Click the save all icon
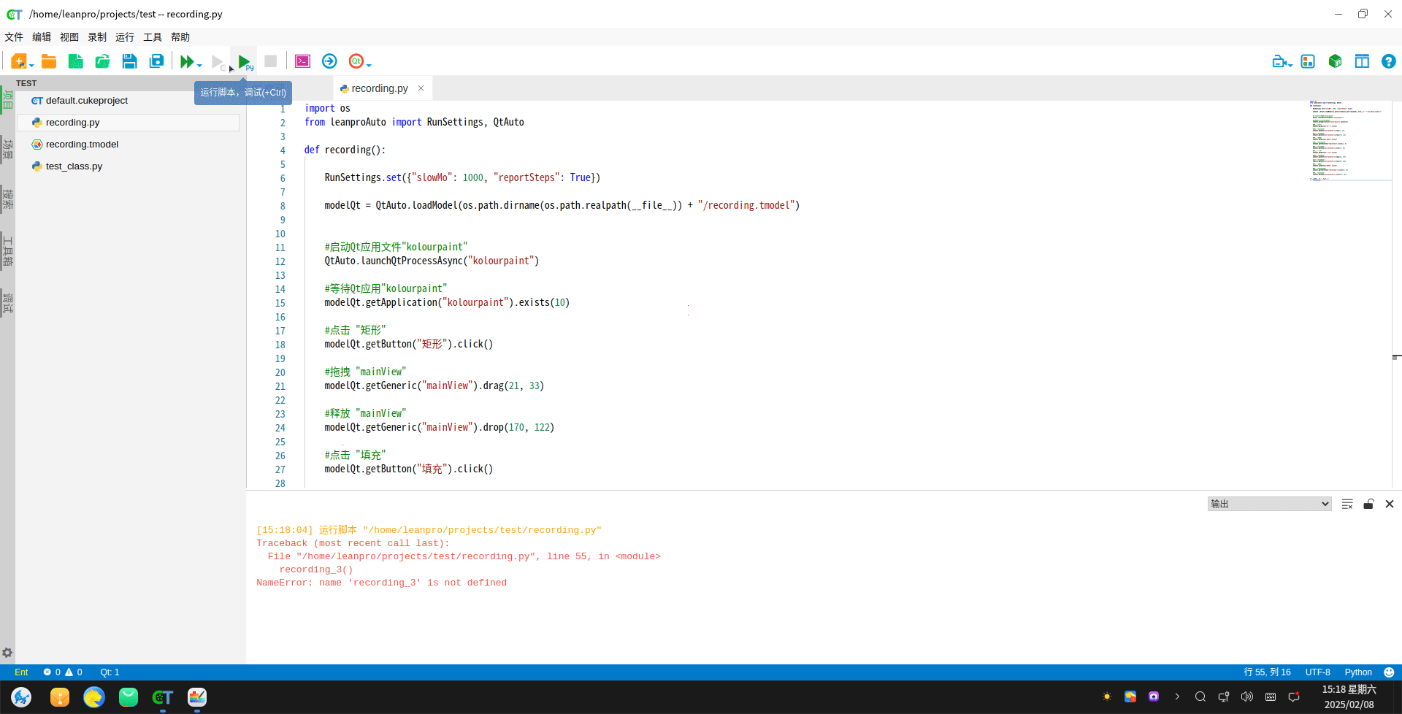The height and width of the screenshot is (714, 1402). pyautogui.click(x=156, y=61)
